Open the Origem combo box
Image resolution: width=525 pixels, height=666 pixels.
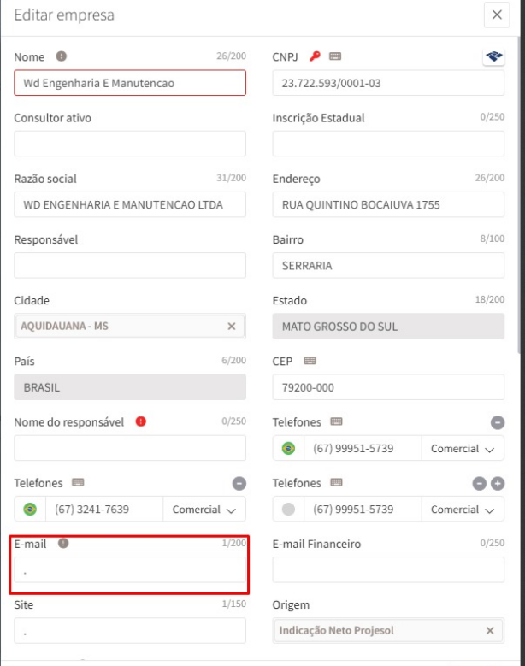pos(376,631)
